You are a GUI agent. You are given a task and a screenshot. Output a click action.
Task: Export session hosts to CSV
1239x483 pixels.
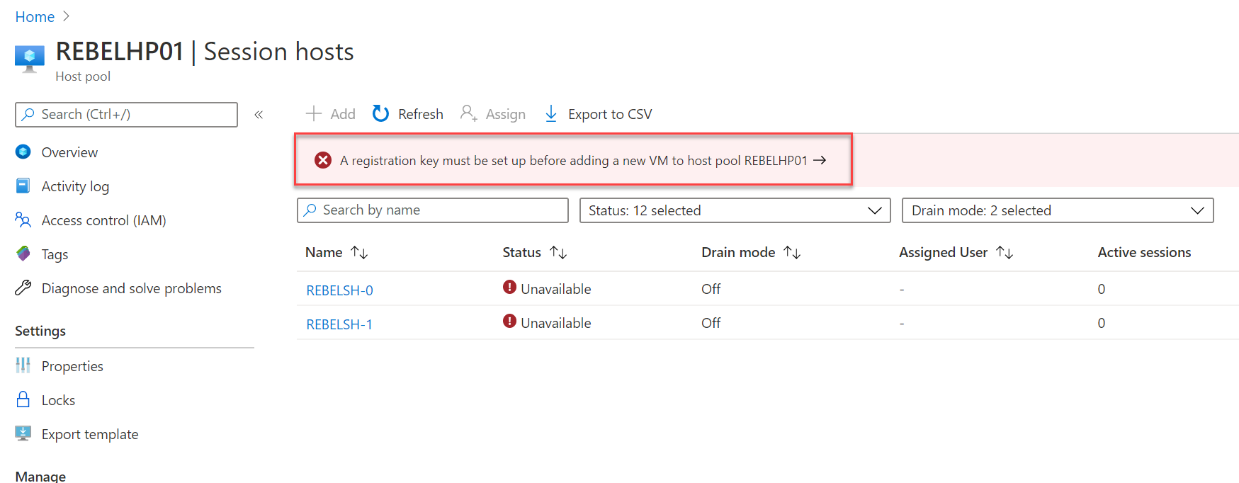(x=610, y=114)
